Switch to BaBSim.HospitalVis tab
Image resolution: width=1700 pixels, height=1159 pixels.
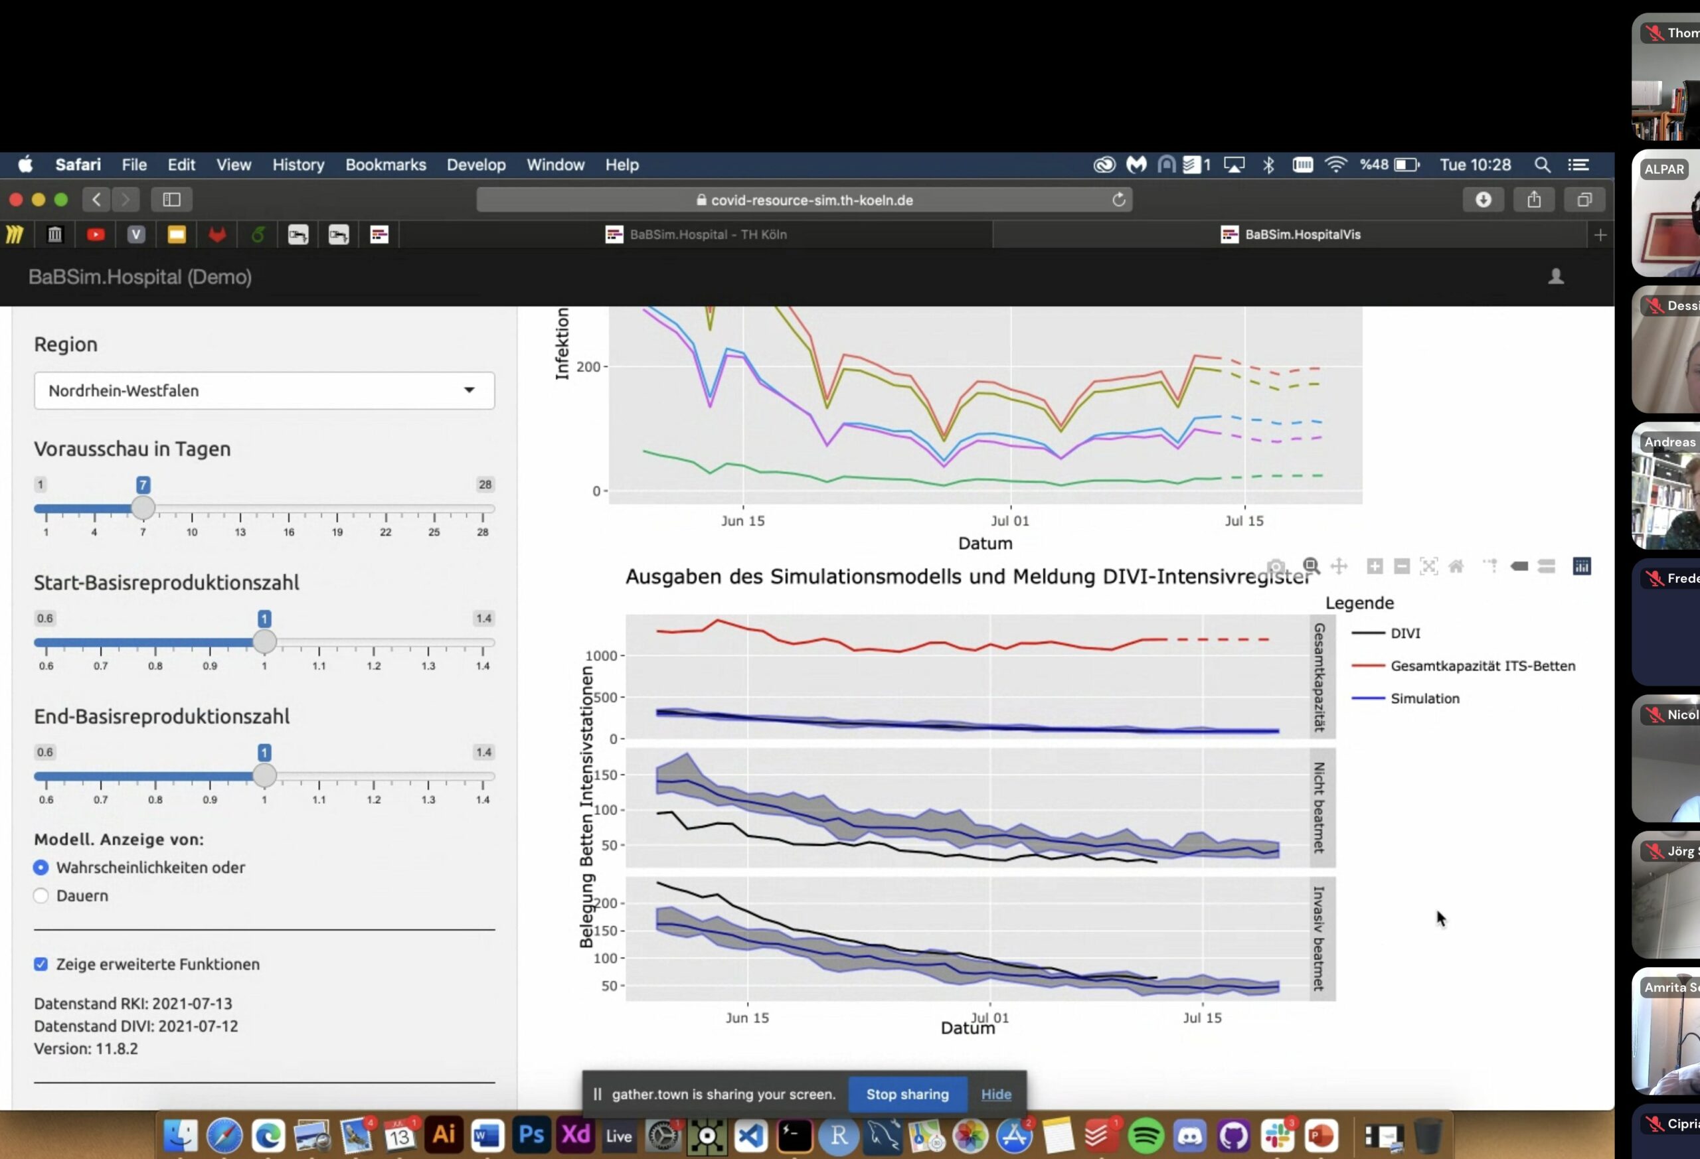pos(1290,235)
